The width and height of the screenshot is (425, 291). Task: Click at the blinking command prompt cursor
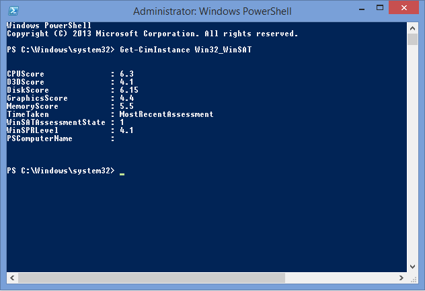(x=122, y=173)
